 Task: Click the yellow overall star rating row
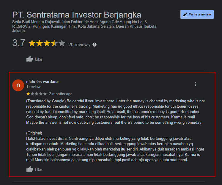coord(47,43)
